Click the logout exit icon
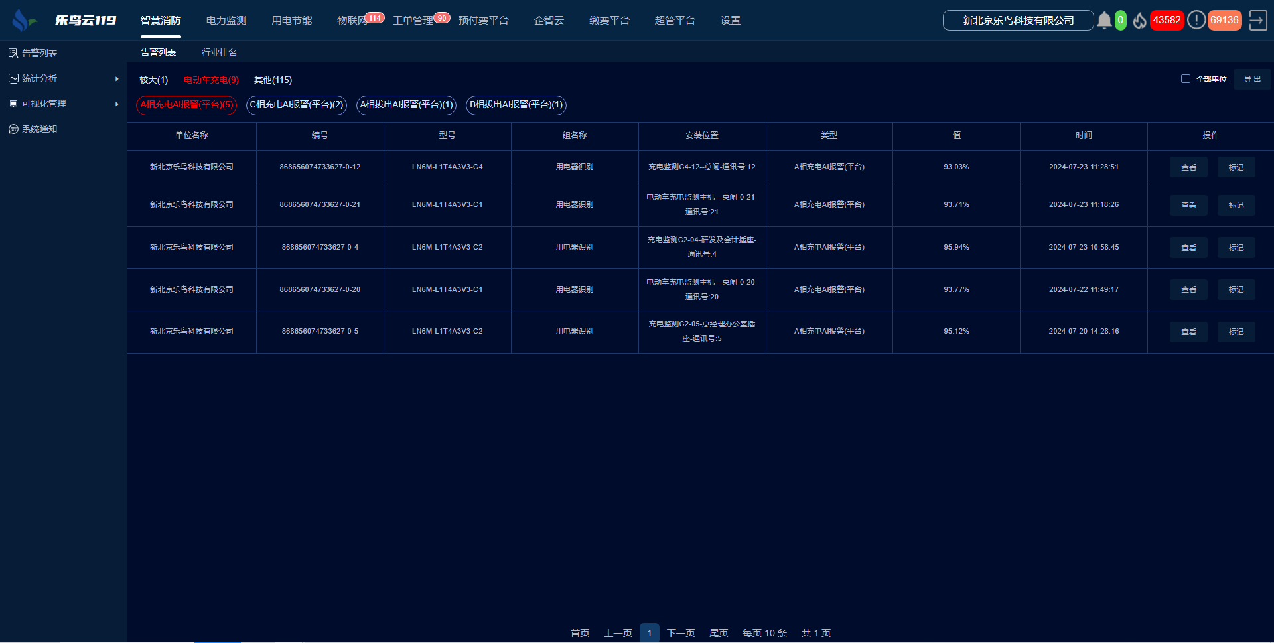The image size is (1274, 643). click(1257, 21)
